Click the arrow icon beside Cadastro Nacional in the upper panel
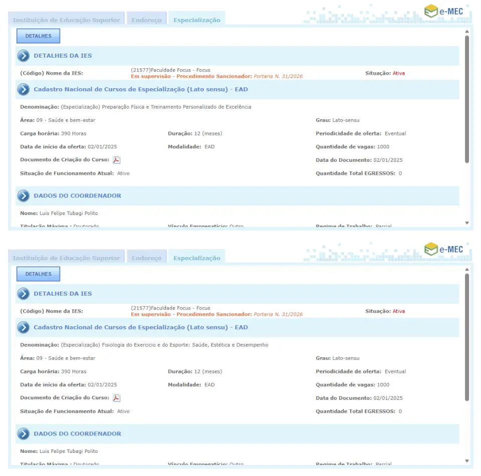 tap(23, 90)
